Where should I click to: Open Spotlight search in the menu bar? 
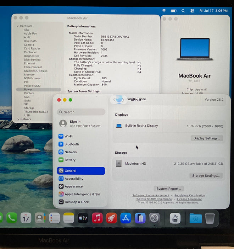(183, 11)
